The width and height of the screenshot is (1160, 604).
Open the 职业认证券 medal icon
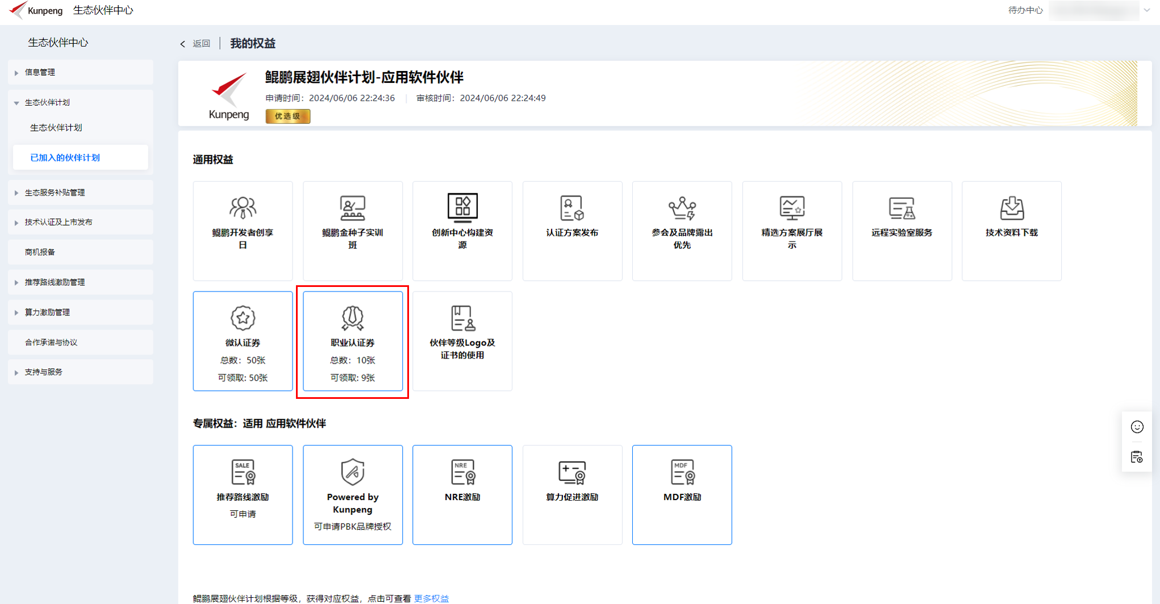[352, 318]
